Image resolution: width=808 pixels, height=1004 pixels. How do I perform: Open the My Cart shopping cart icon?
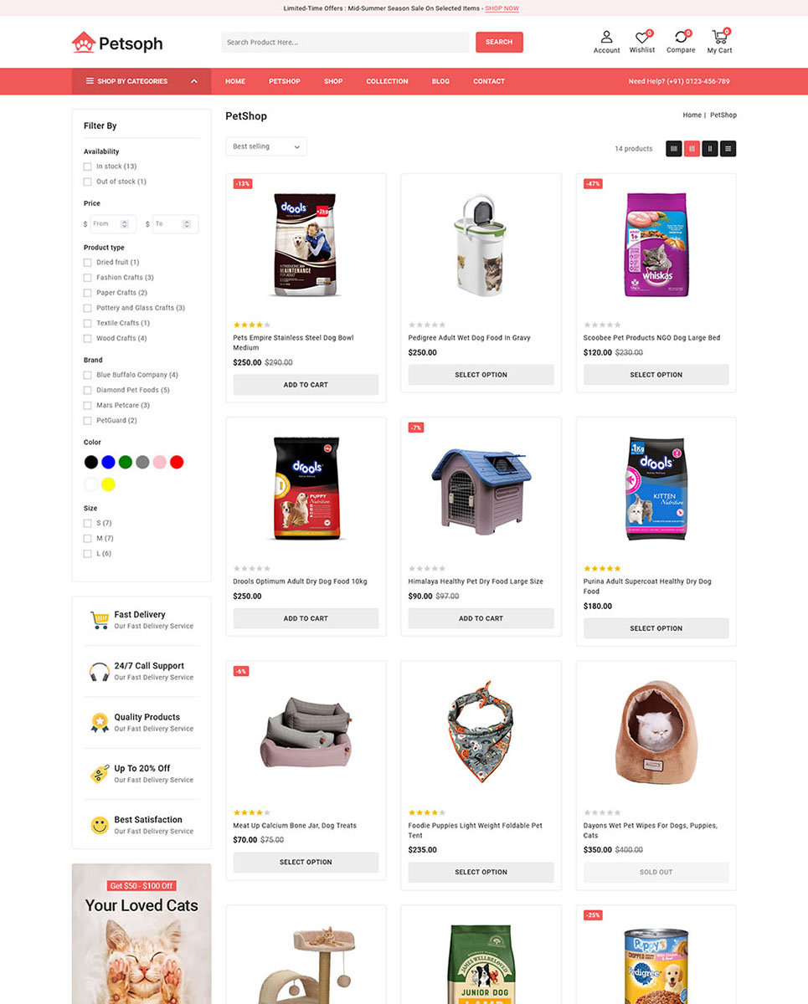coord(718,37)
